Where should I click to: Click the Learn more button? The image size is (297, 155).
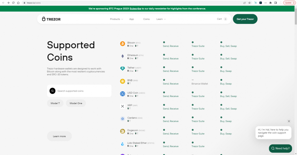59,136
